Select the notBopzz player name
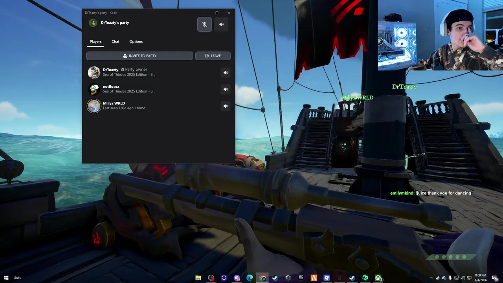Image resolution: width=503 pixels, height=283 pixels. [x=111, y=86]
